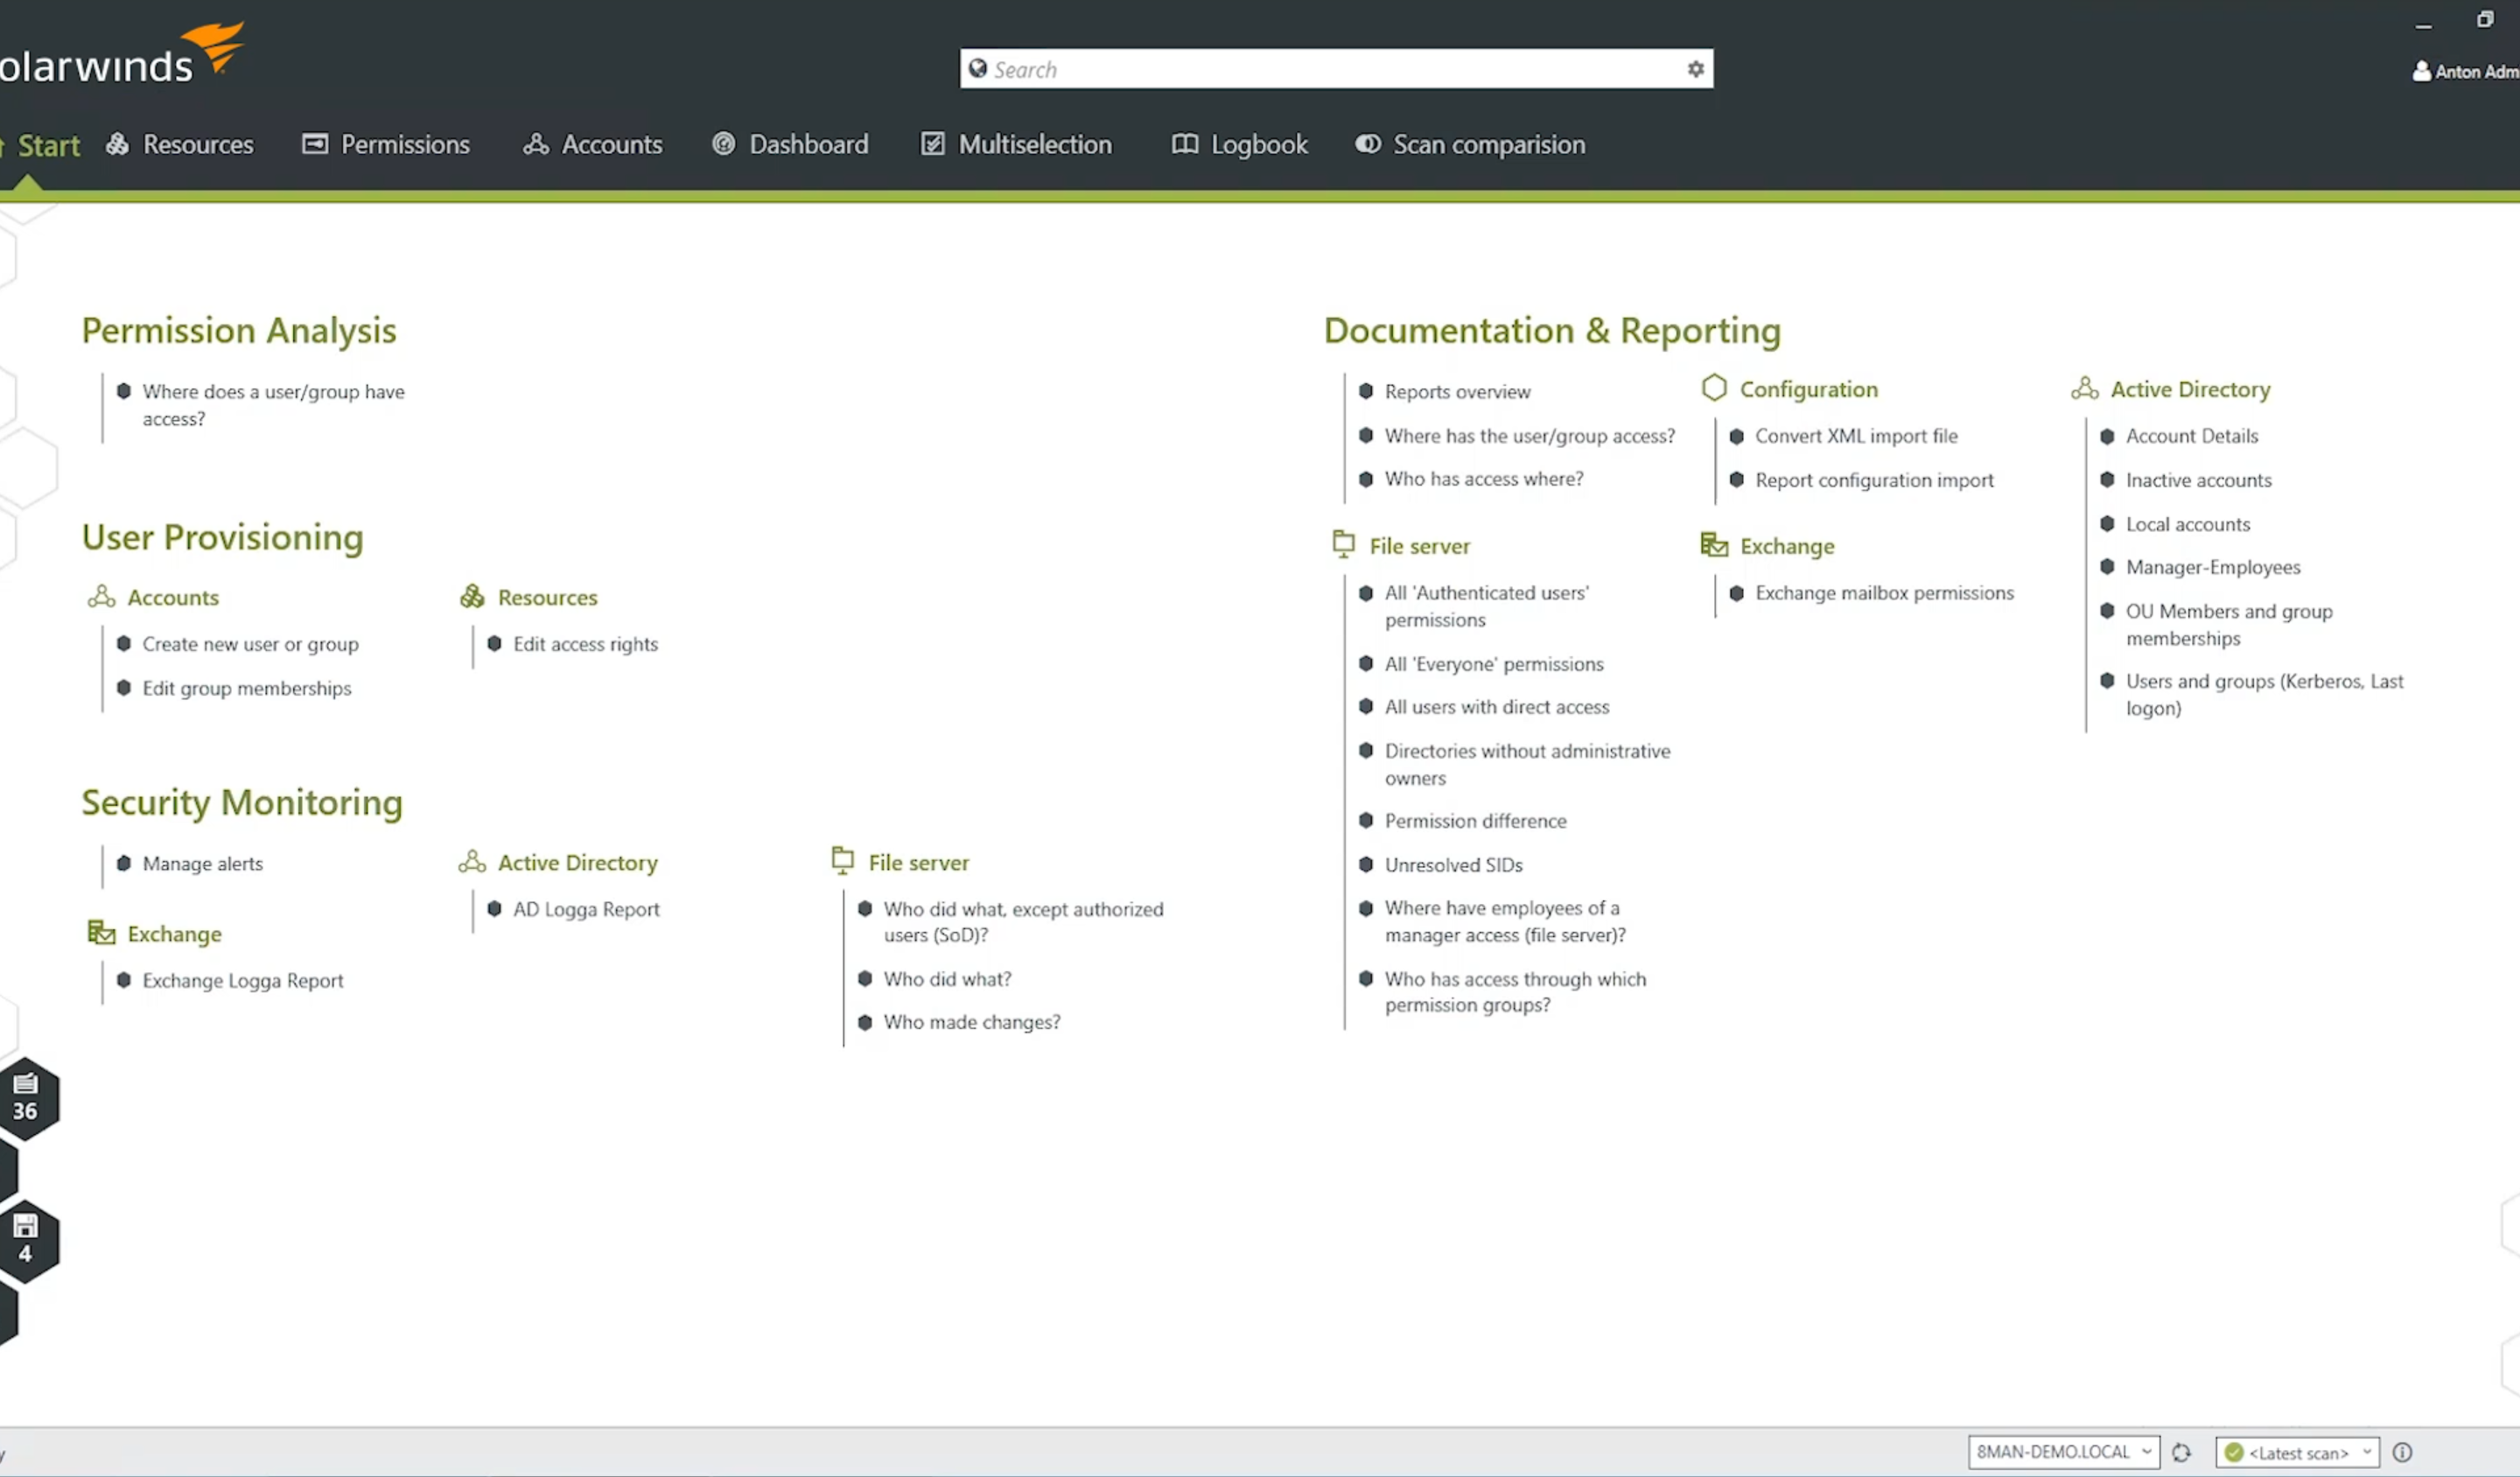Click the Resources icon under User Provisioning

click(472, 596)
